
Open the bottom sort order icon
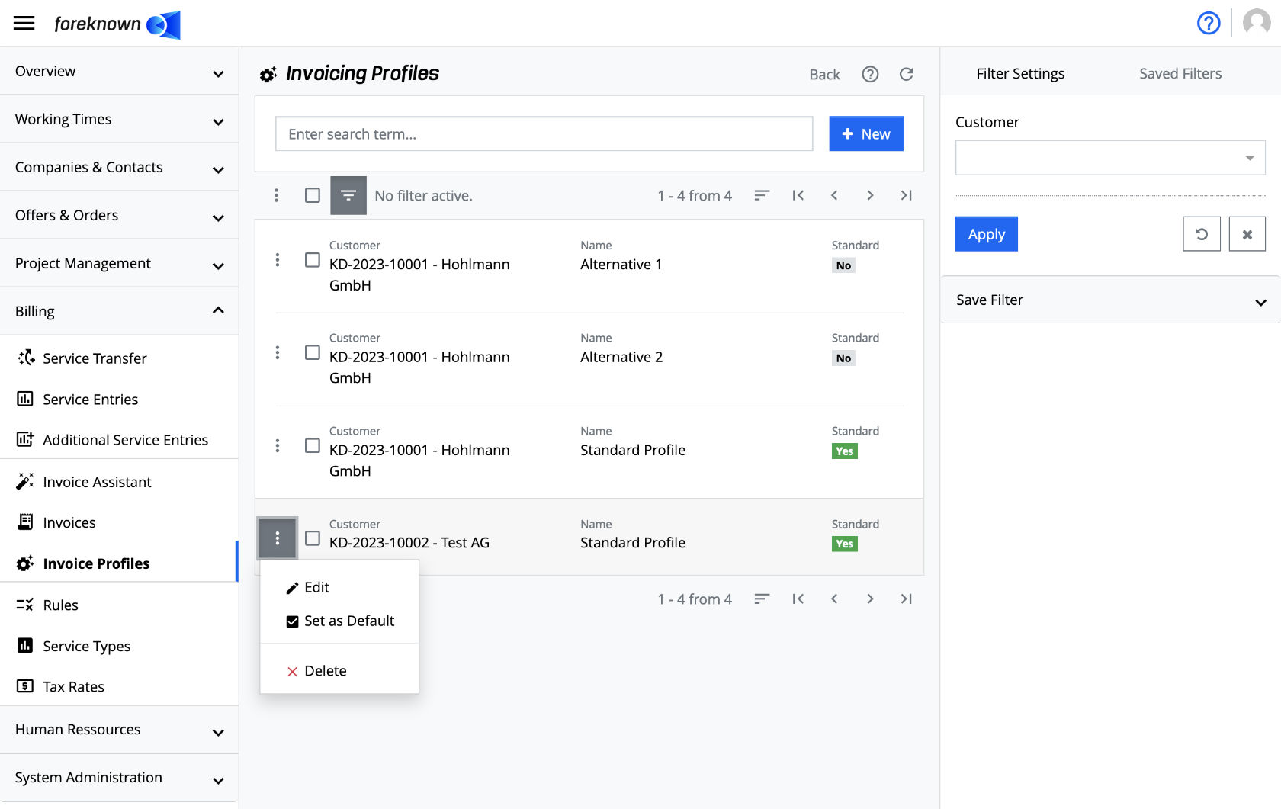[x=762, y=599]
